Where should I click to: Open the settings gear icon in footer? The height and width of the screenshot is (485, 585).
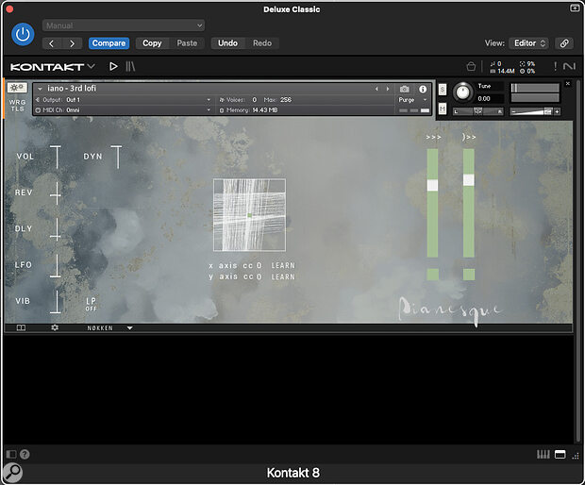(x=55, y=327)
